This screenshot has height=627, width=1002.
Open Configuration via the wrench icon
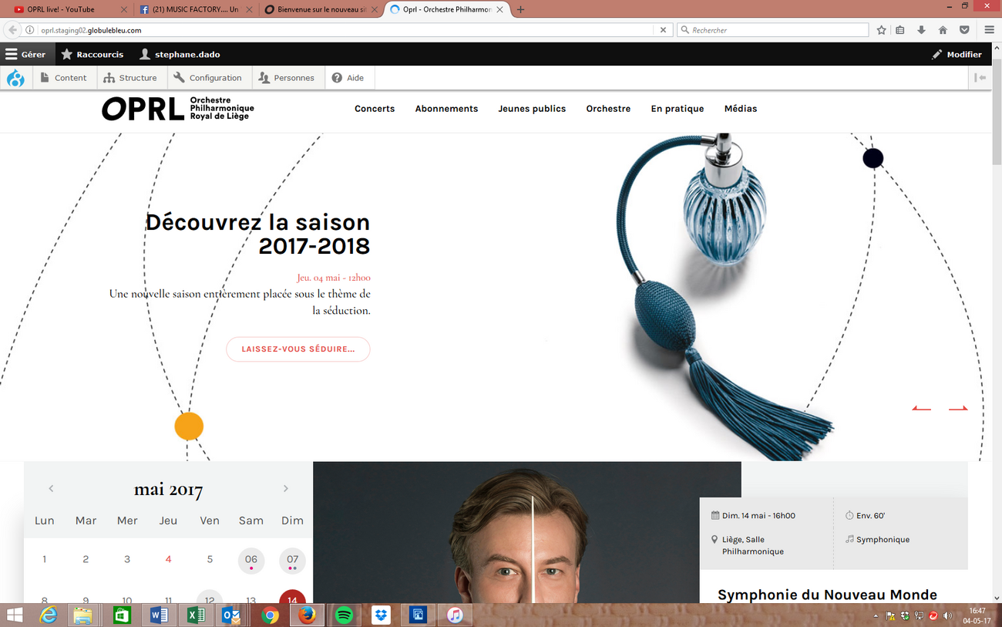209,77
